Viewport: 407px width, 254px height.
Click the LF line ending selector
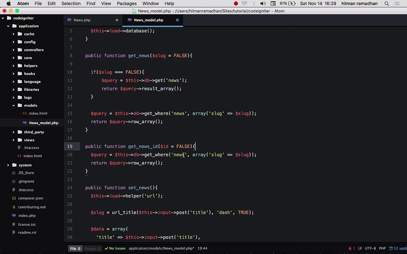coord(360,248)
